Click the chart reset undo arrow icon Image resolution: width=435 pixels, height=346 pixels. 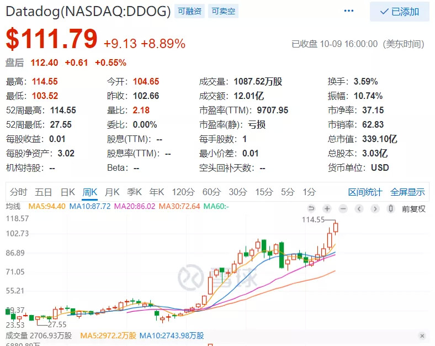click(311, 208)
